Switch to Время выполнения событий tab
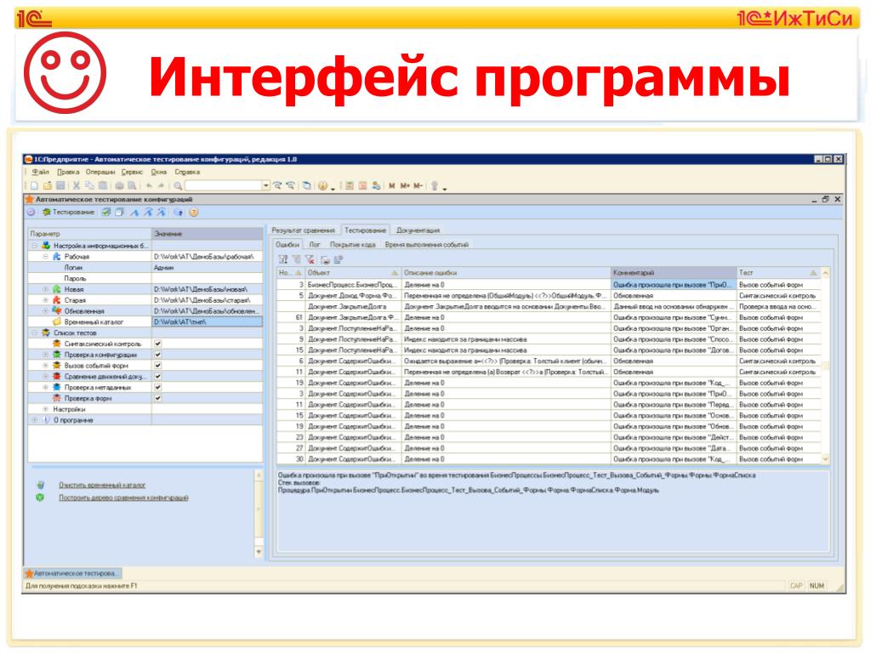Screen dimensions: 871x653 (427, 244)
